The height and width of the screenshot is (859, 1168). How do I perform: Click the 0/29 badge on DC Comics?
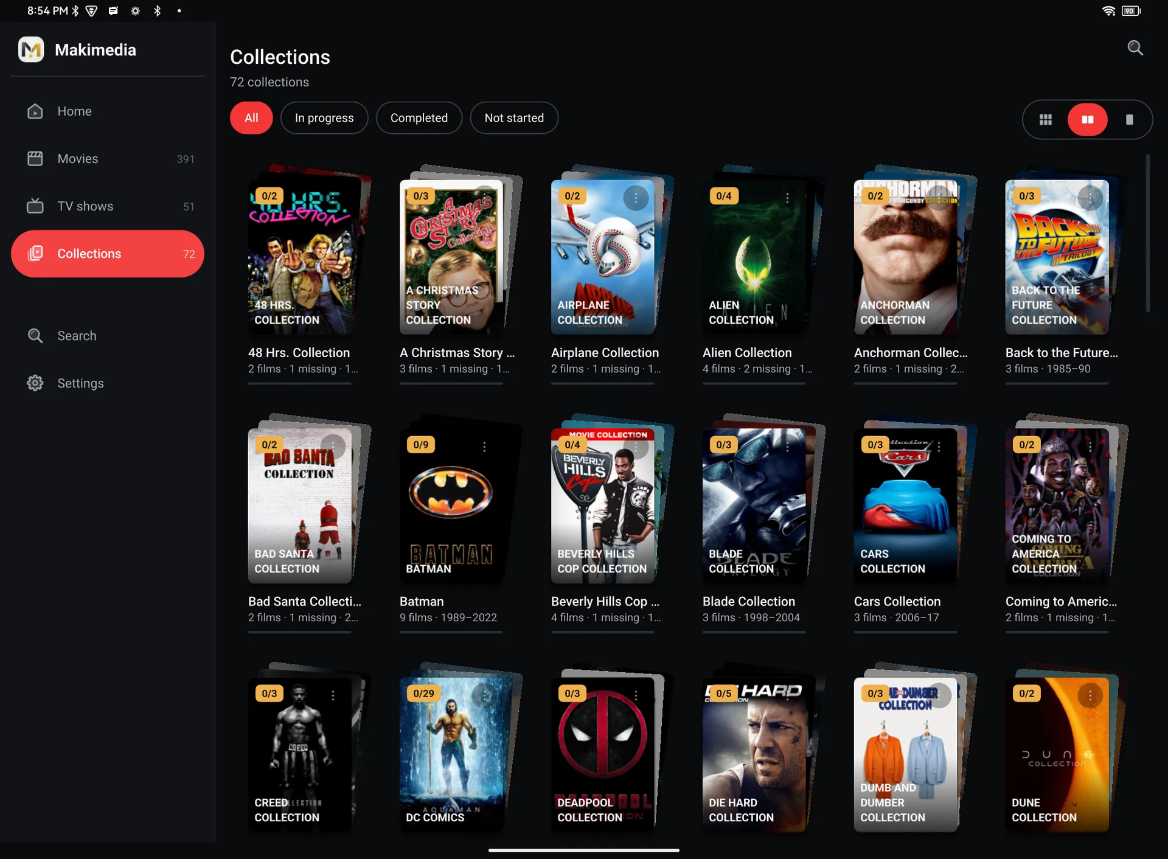[x=423, y=694]
